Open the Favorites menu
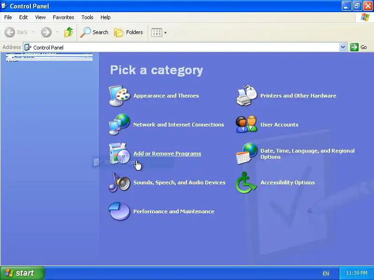Screen dimensions: 374x280 [x=64, y=17]
